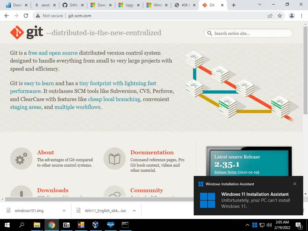308x231 pixels.
Task: Go back with the browser back arrow
Action: 7,16
